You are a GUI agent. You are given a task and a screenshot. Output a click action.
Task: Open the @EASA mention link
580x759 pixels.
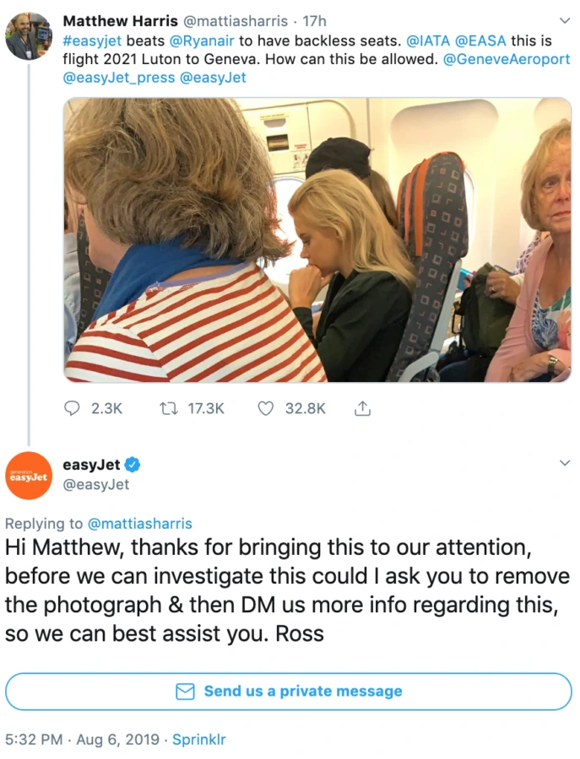point(480,40)
